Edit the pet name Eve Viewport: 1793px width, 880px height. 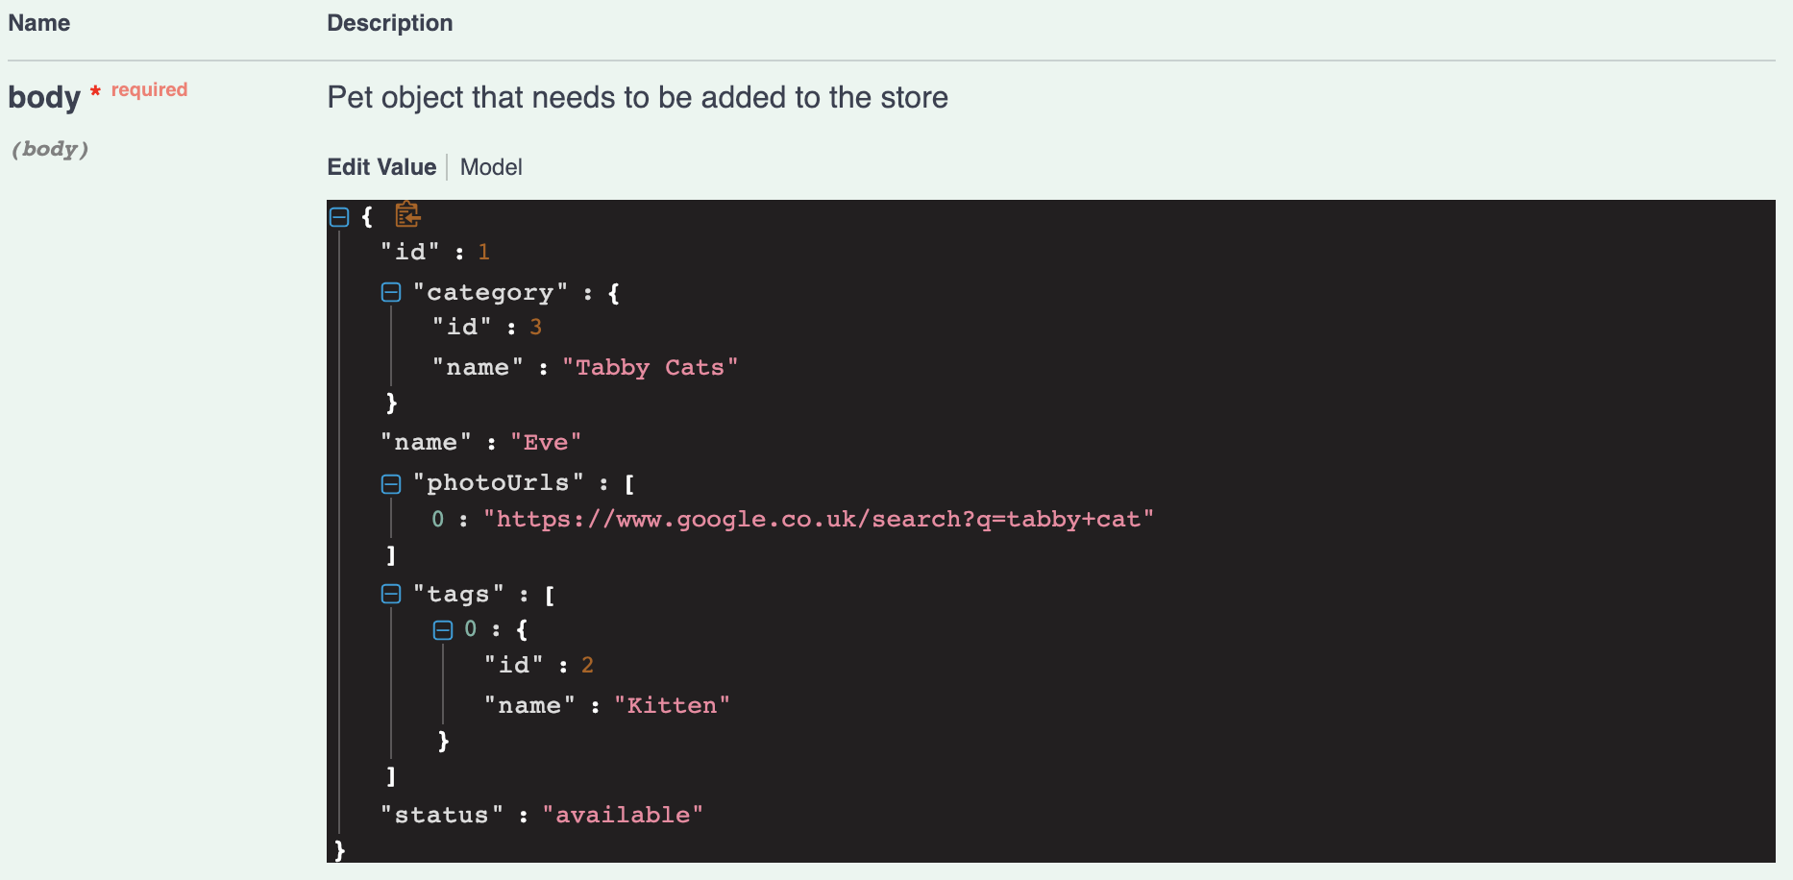547,442
